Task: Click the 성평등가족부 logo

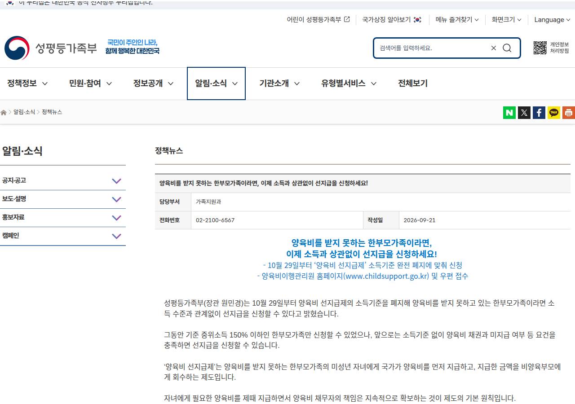Action: pos(51,48)
